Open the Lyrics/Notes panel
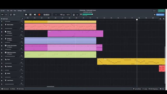The height and width of the screenshot is (94, 167). [137, 89]
